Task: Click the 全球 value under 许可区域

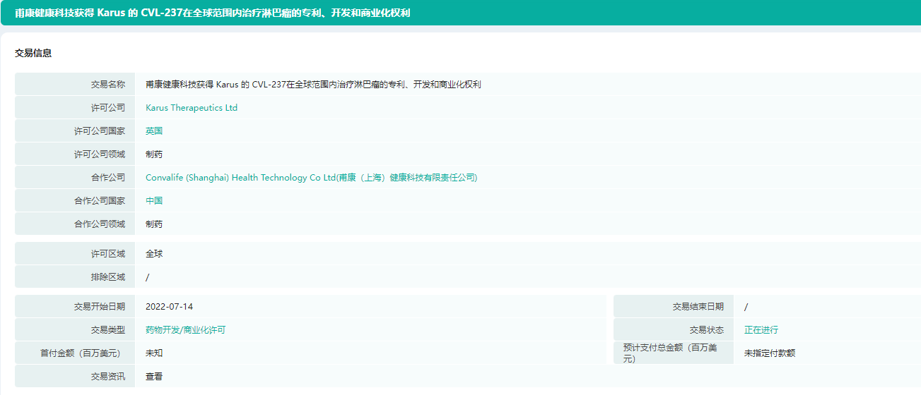Action: (x=154, y=254)
